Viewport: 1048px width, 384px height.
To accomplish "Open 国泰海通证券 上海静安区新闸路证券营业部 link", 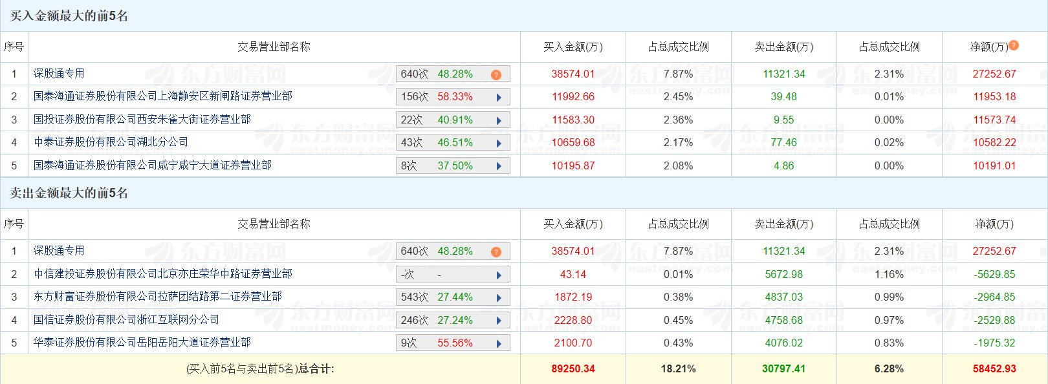I will (162, 96).
